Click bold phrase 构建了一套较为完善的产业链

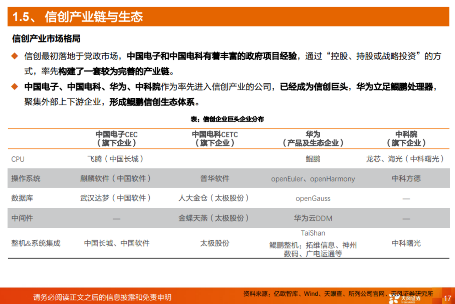click(113, 72)
